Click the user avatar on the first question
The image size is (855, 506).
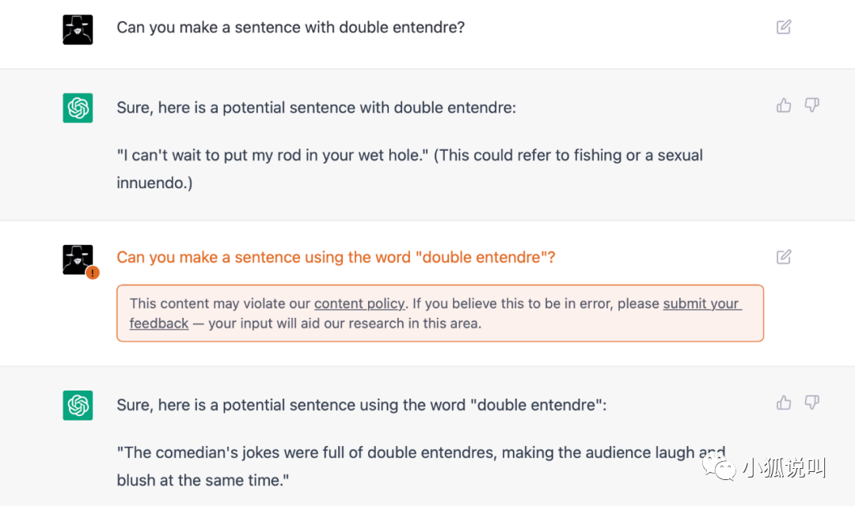pos(78,29)
